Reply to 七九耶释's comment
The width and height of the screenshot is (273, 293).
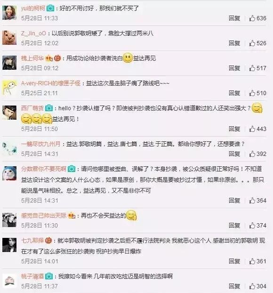(234, 261)
